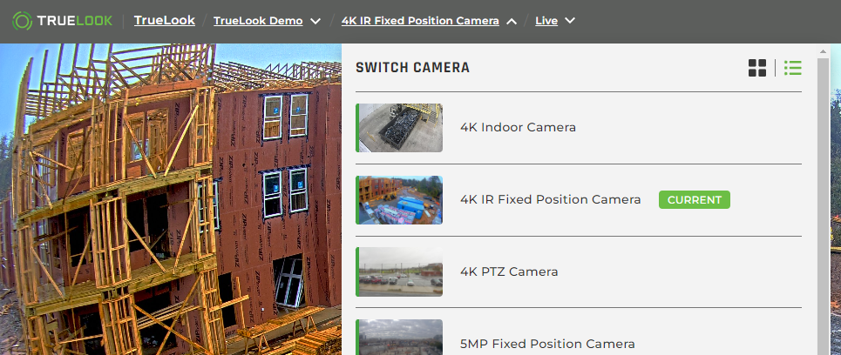Click the SWITCH CAMERA heading
Viewport: 841px width, 355px height.
click(x=412, y=68)
